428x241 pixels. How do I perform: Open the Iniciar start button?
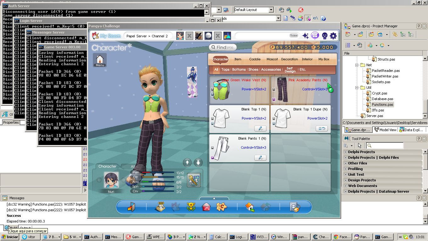point(10,237)
